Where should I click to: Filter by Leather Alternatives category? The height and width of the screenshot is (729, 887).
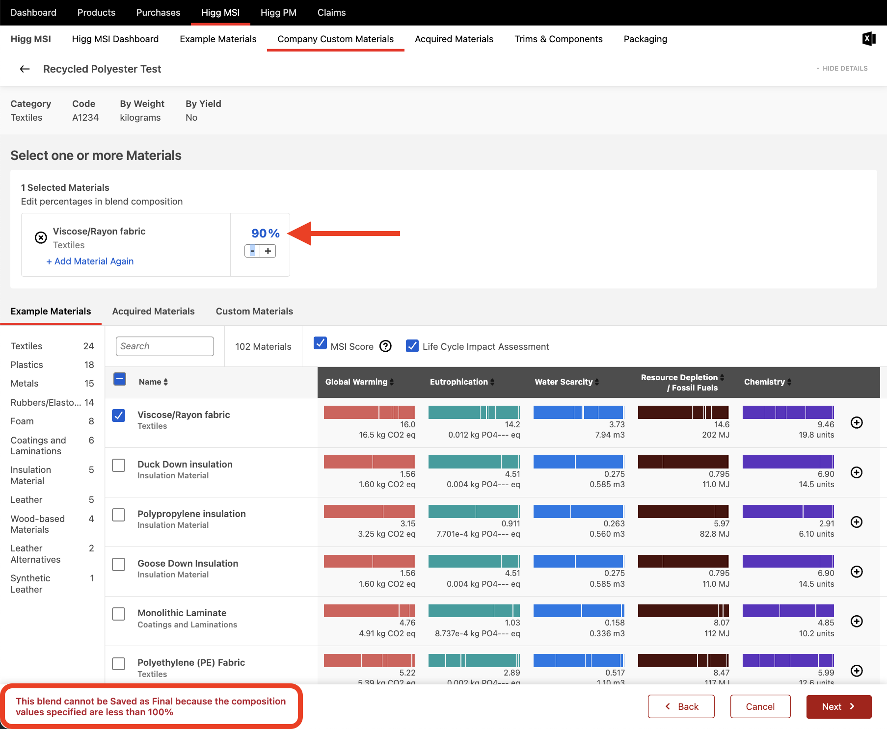tap(52, 554)
